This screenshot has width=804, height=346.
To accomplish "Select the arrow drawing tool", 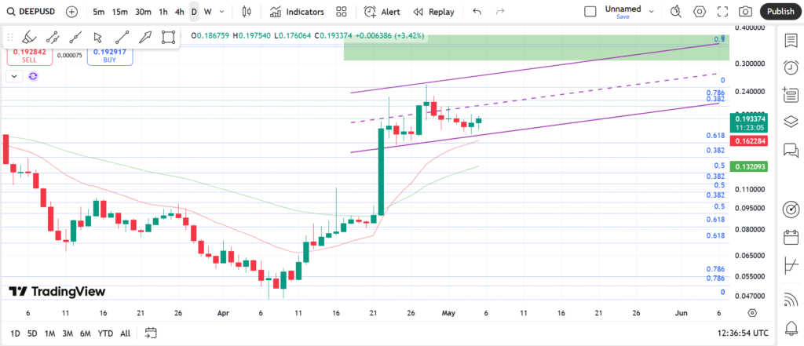I will pos(145,37).
